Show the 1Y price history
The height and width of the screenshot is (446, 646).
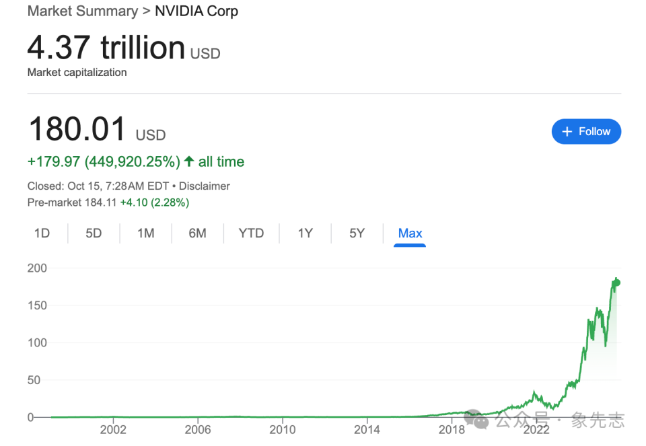click(305, 233)
